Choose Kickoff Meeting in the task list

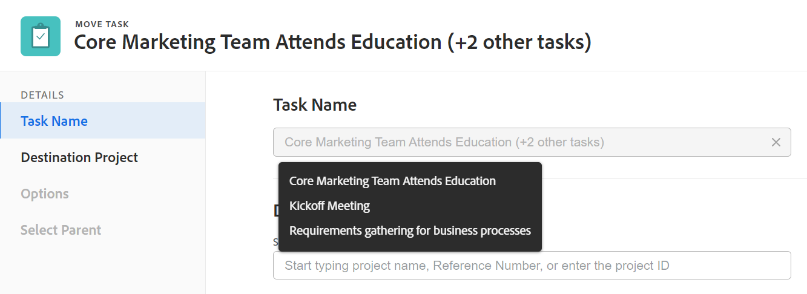pyautogui.click(x=329, y=206)
